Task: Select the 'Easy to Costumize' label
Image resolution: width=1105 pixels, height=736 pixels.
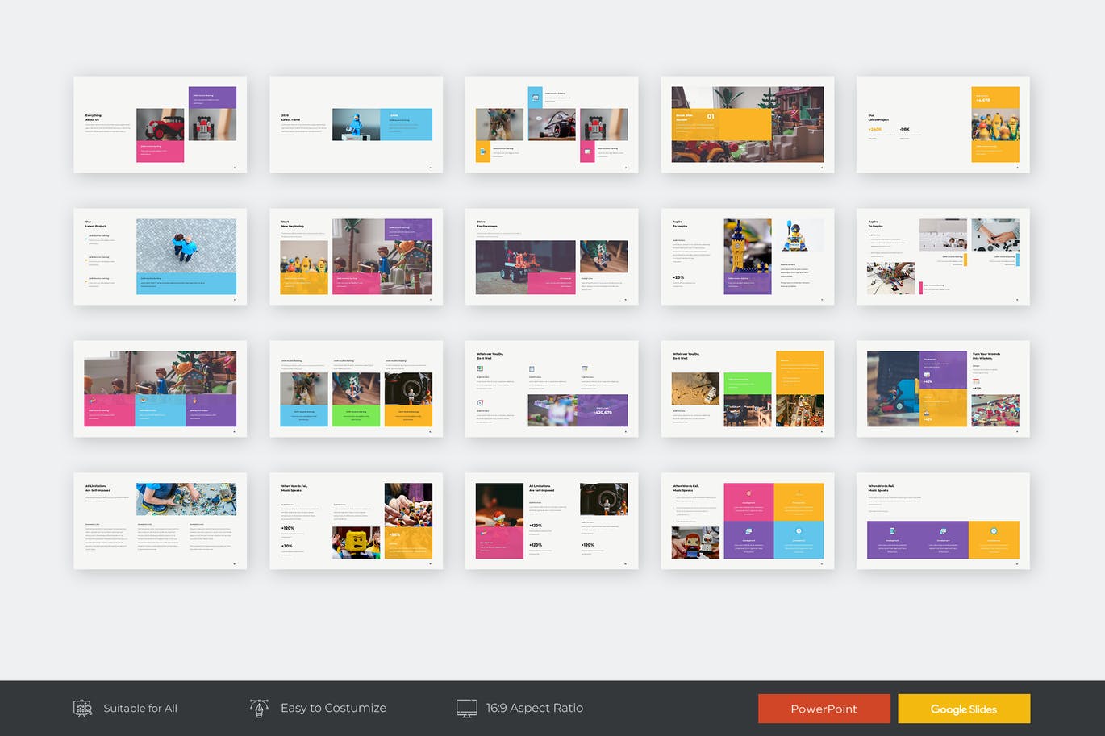Action: [x=333, y=708]
